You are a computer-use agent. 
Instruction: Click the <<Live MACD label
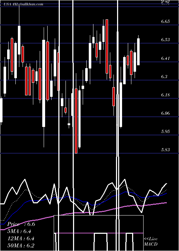(151, 241)
